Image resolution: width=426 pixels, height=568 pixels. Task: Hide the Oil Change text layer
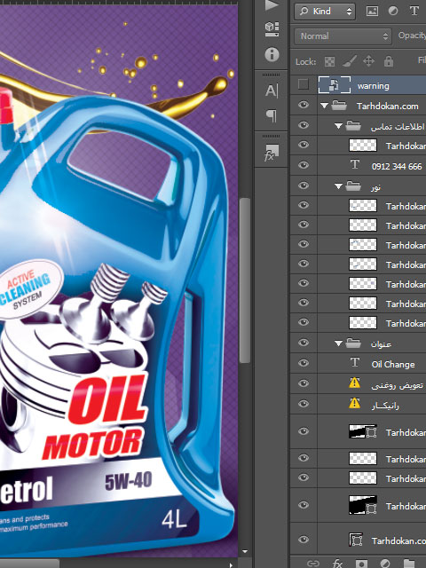304,363
